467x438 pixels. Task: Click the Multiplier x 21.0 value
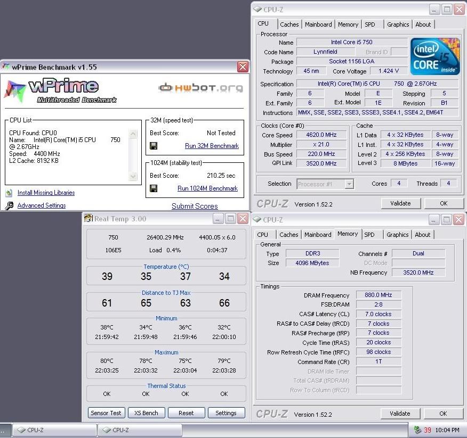pyautogui.click(x=321, y=144)
